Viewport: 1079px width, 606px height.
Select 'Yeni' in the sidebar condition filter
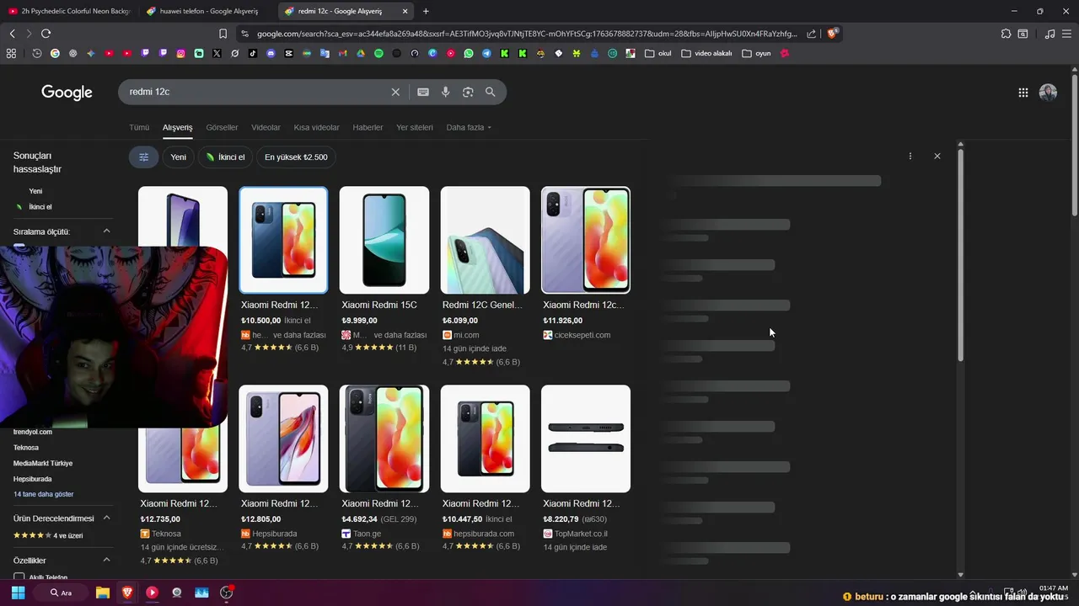pyautogui.click(x=35, y=191)
